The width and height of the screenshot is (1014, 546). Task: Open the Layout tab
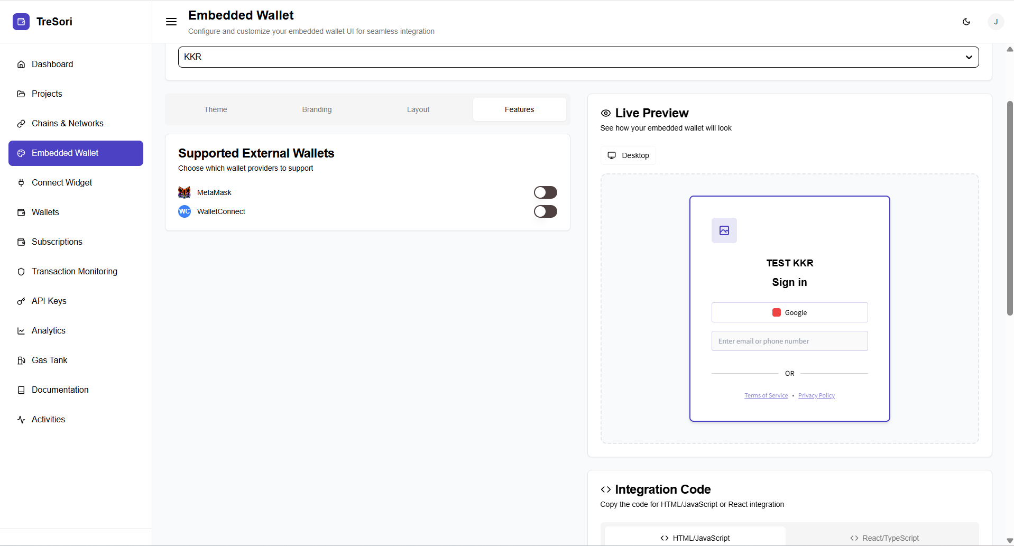[x=418, y=109]
